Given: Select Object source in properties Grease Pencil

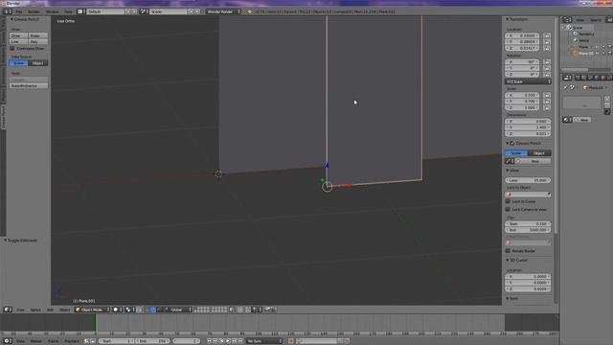Looking at the screenshot, I should coord(539,153).
